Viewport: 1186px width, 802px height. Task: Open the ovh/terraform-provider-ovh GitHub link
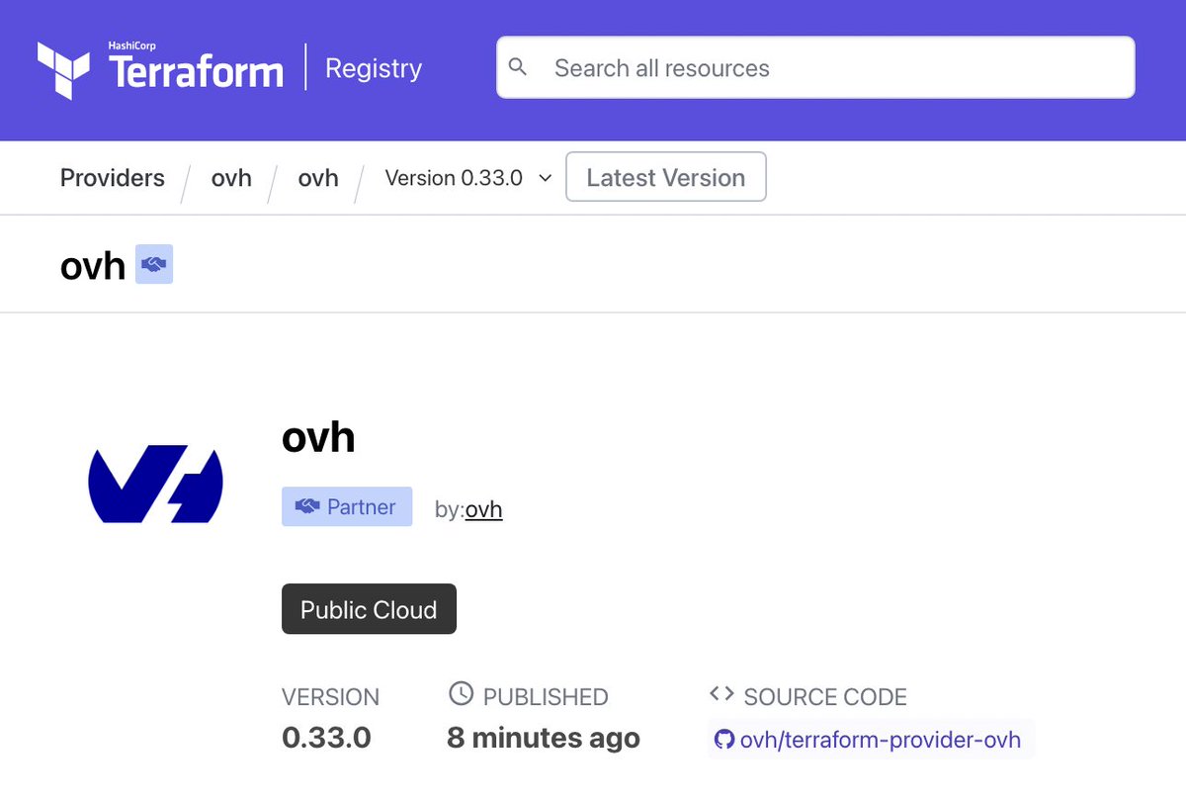pos(871,739)
